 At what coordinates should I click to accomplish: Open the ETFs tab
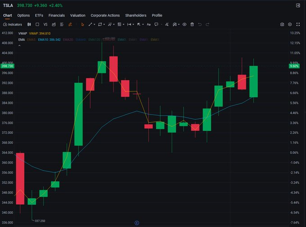pos(39,15)
